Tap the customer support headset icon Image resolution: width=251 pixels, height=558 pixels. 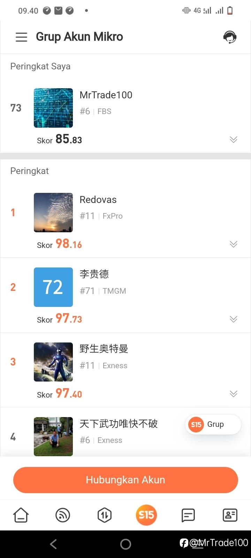[x=230, y=37]
